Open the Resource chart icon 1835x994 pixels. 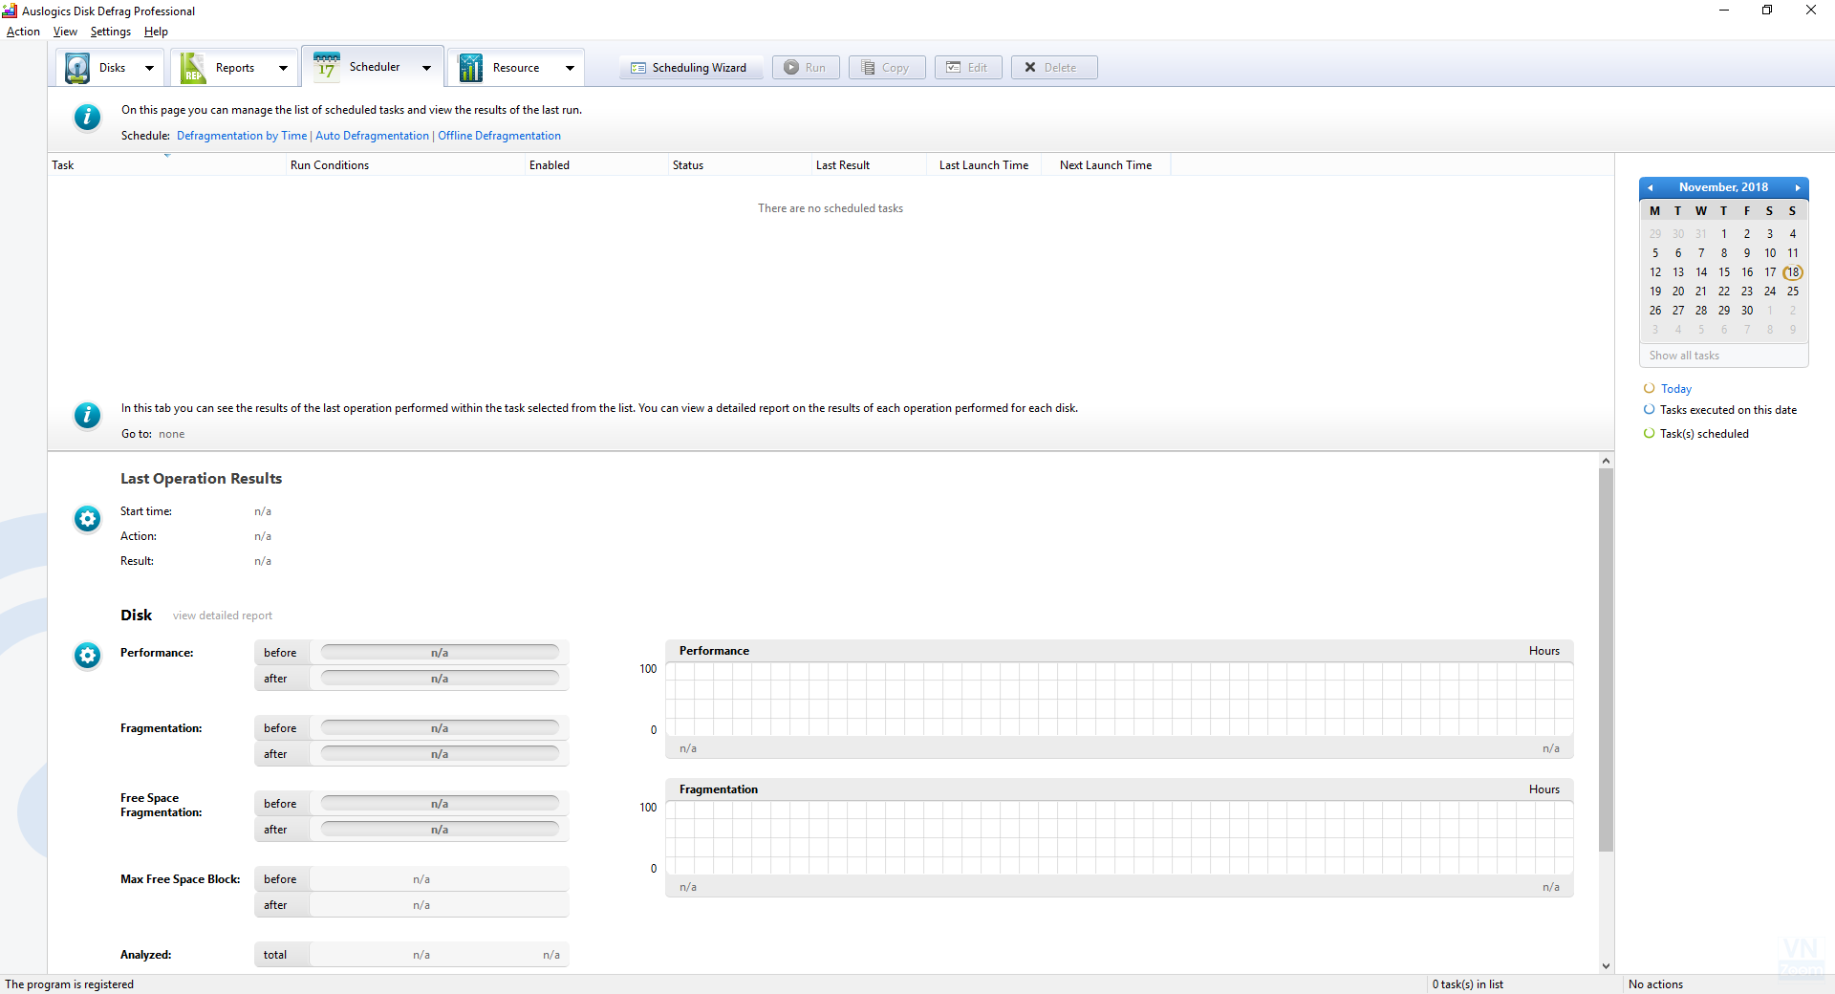(471, 68)
